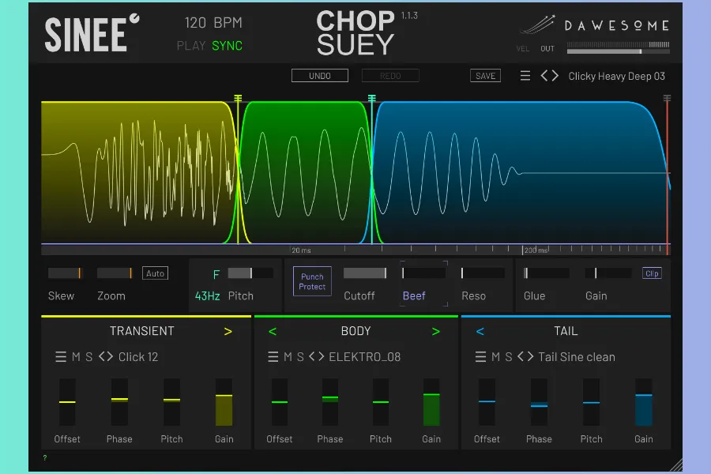Mute the Transient layer

click(76, 357)
